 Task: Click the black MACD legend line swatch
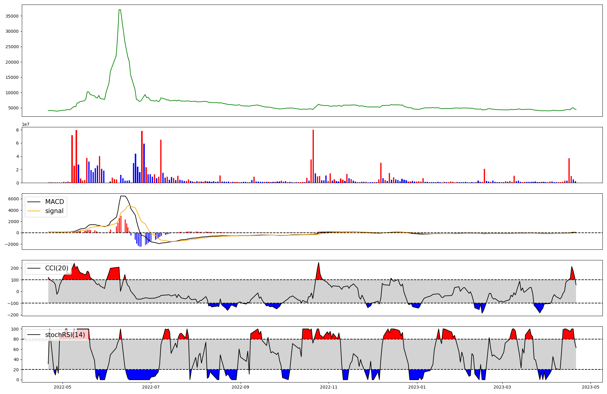34,202
